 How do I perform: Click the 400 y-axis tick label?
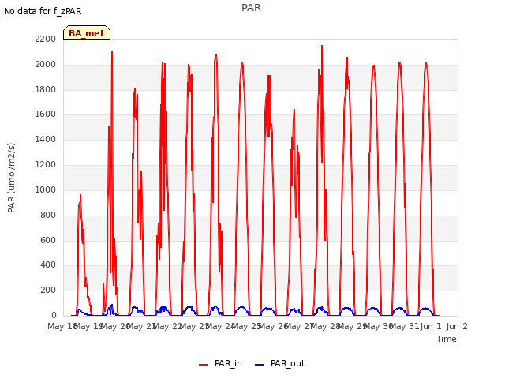[48, 265]
